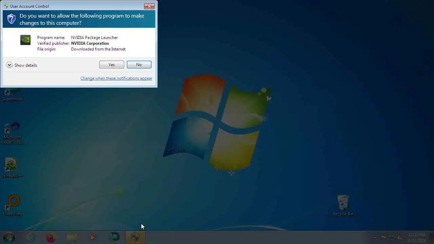Click No to deny the program
This screenshot has height=244, width=434.
point(139,65)
